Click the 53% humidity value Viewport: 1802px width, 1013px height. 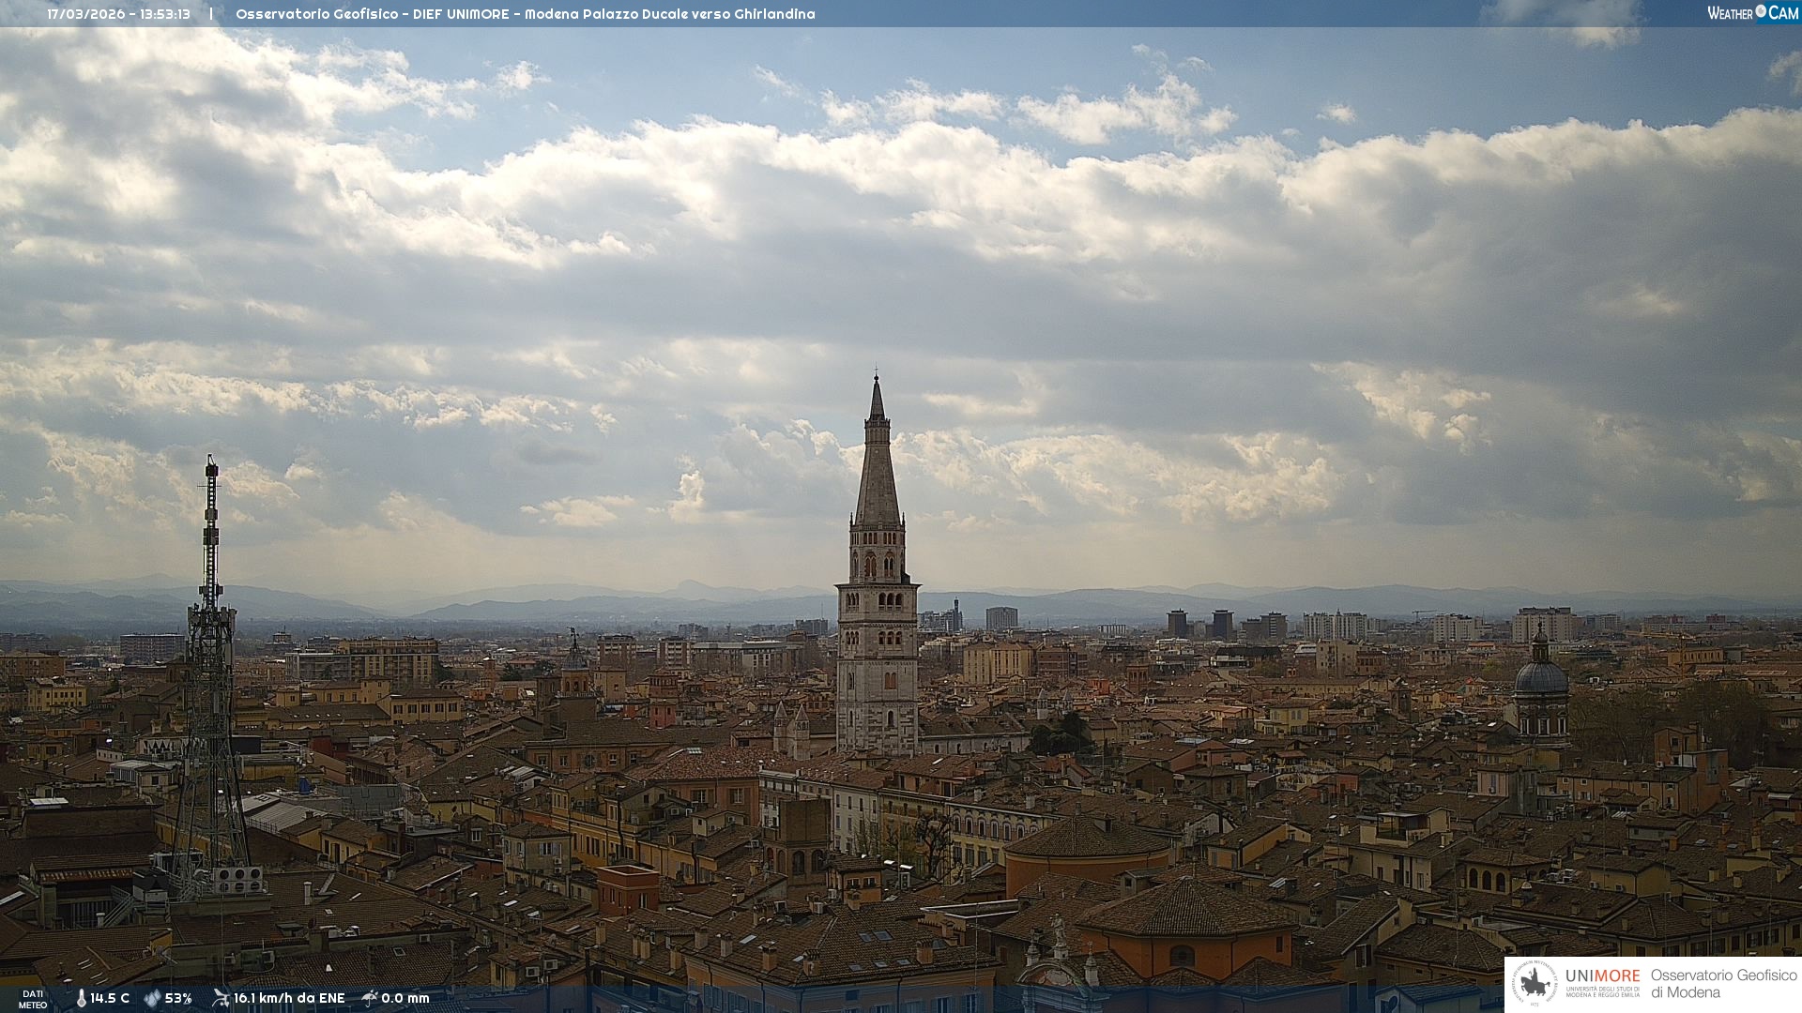[x=178, y=998]
